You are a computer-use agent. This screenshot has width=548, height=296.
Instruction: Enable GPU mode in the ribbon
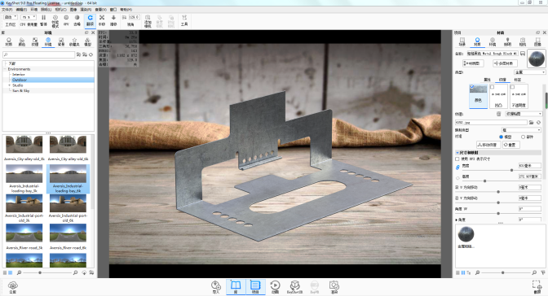click(66, 20)
